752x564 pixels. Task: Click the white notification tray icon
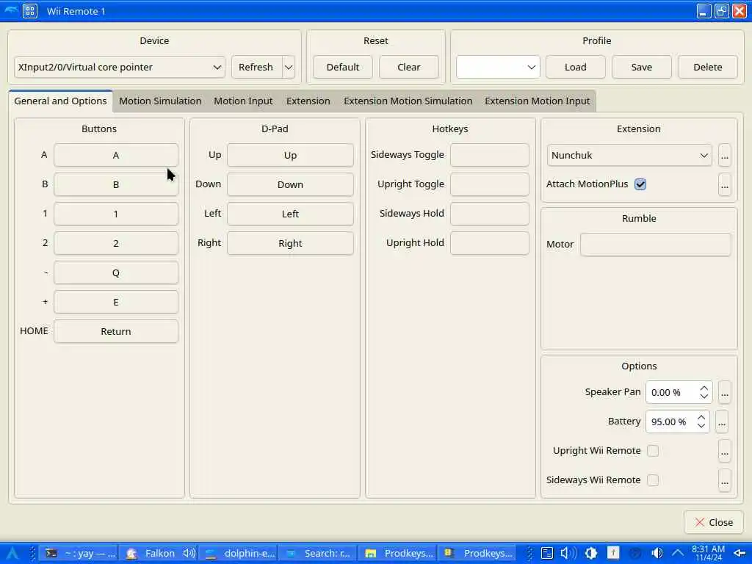pos(613,553)
